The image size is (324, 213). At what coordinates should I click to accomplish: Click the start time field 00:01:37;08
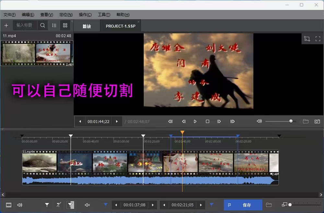pyautogui.click(x=134, y=205)
